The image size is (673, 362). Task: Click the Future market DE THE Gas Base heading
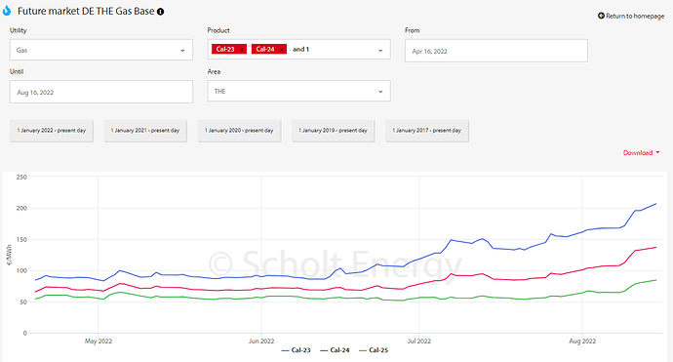pyautogui.click(x=86, y=11)
